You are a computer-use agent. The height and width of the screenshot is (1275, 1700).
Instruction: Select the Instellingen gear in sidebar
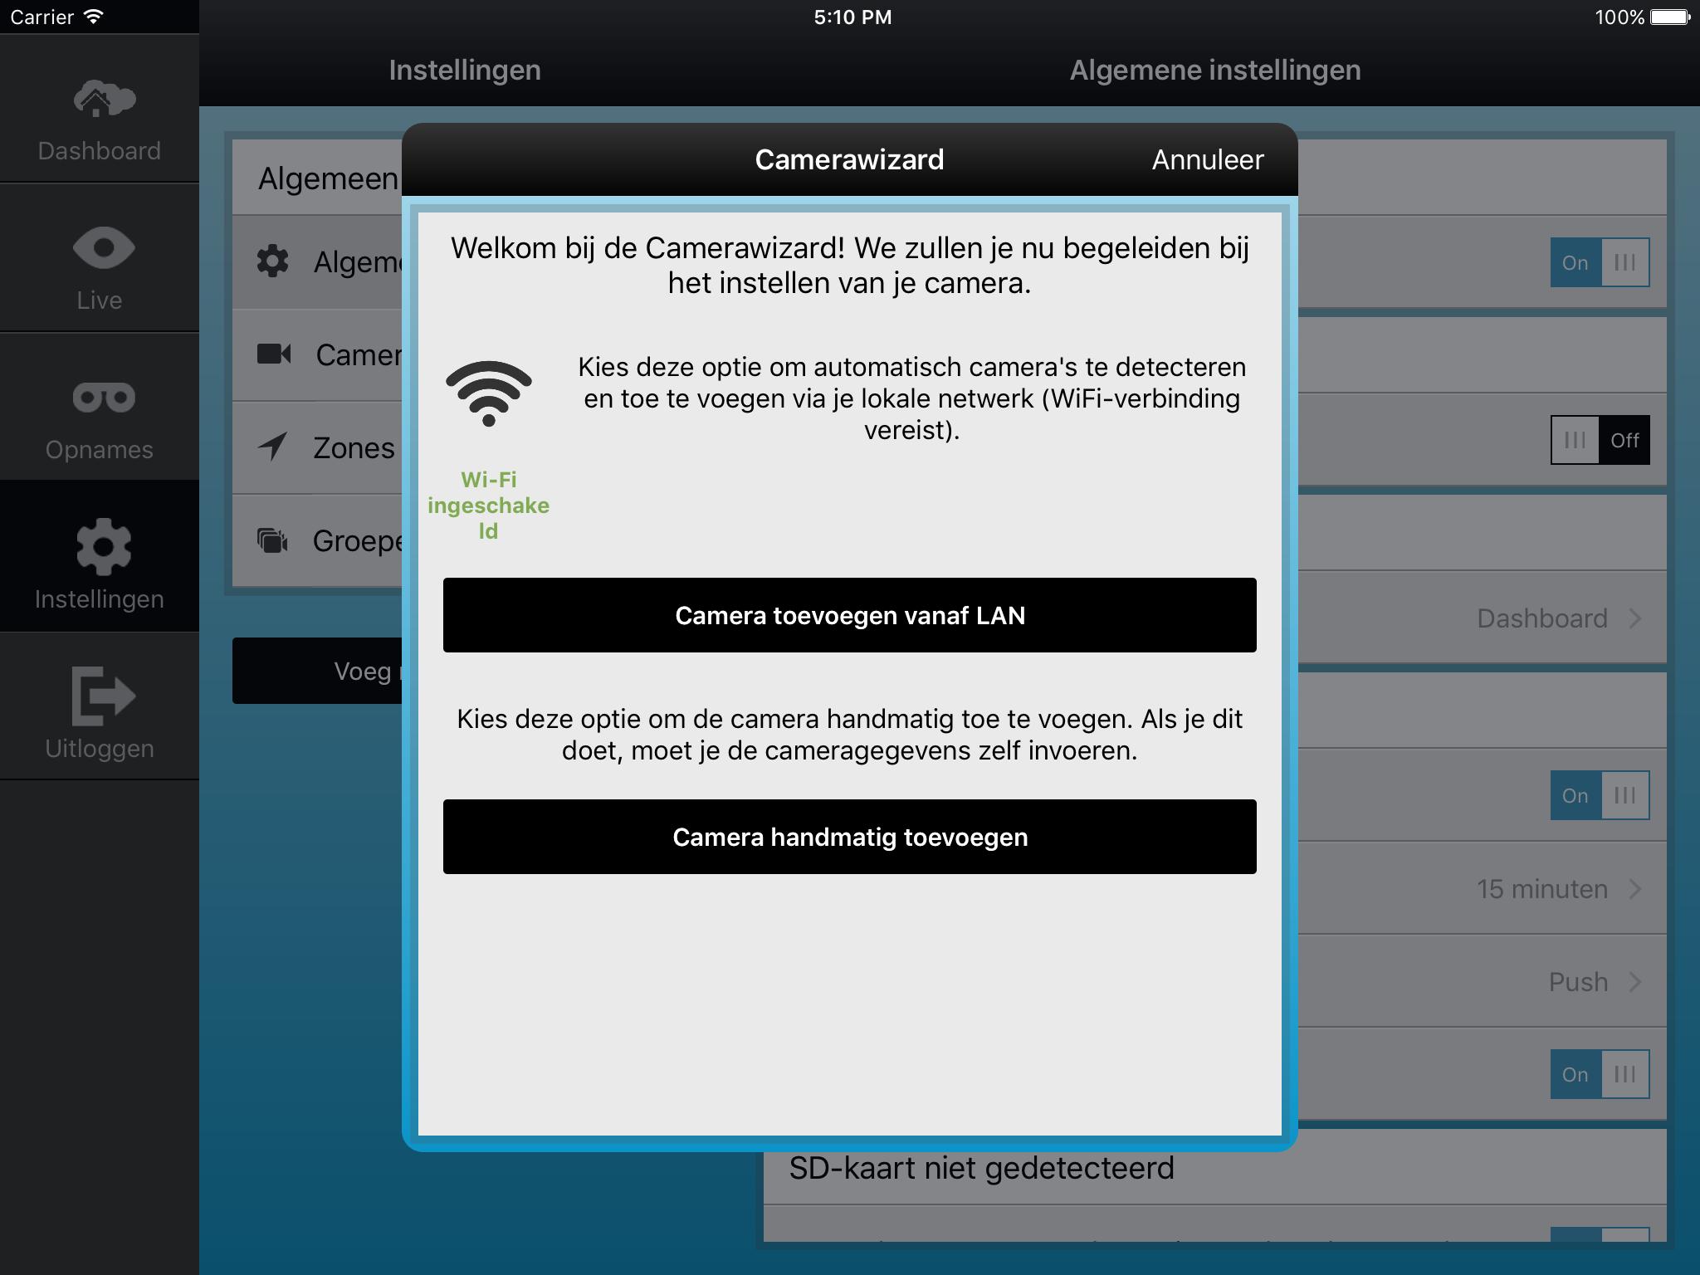(x=104, y=546)
